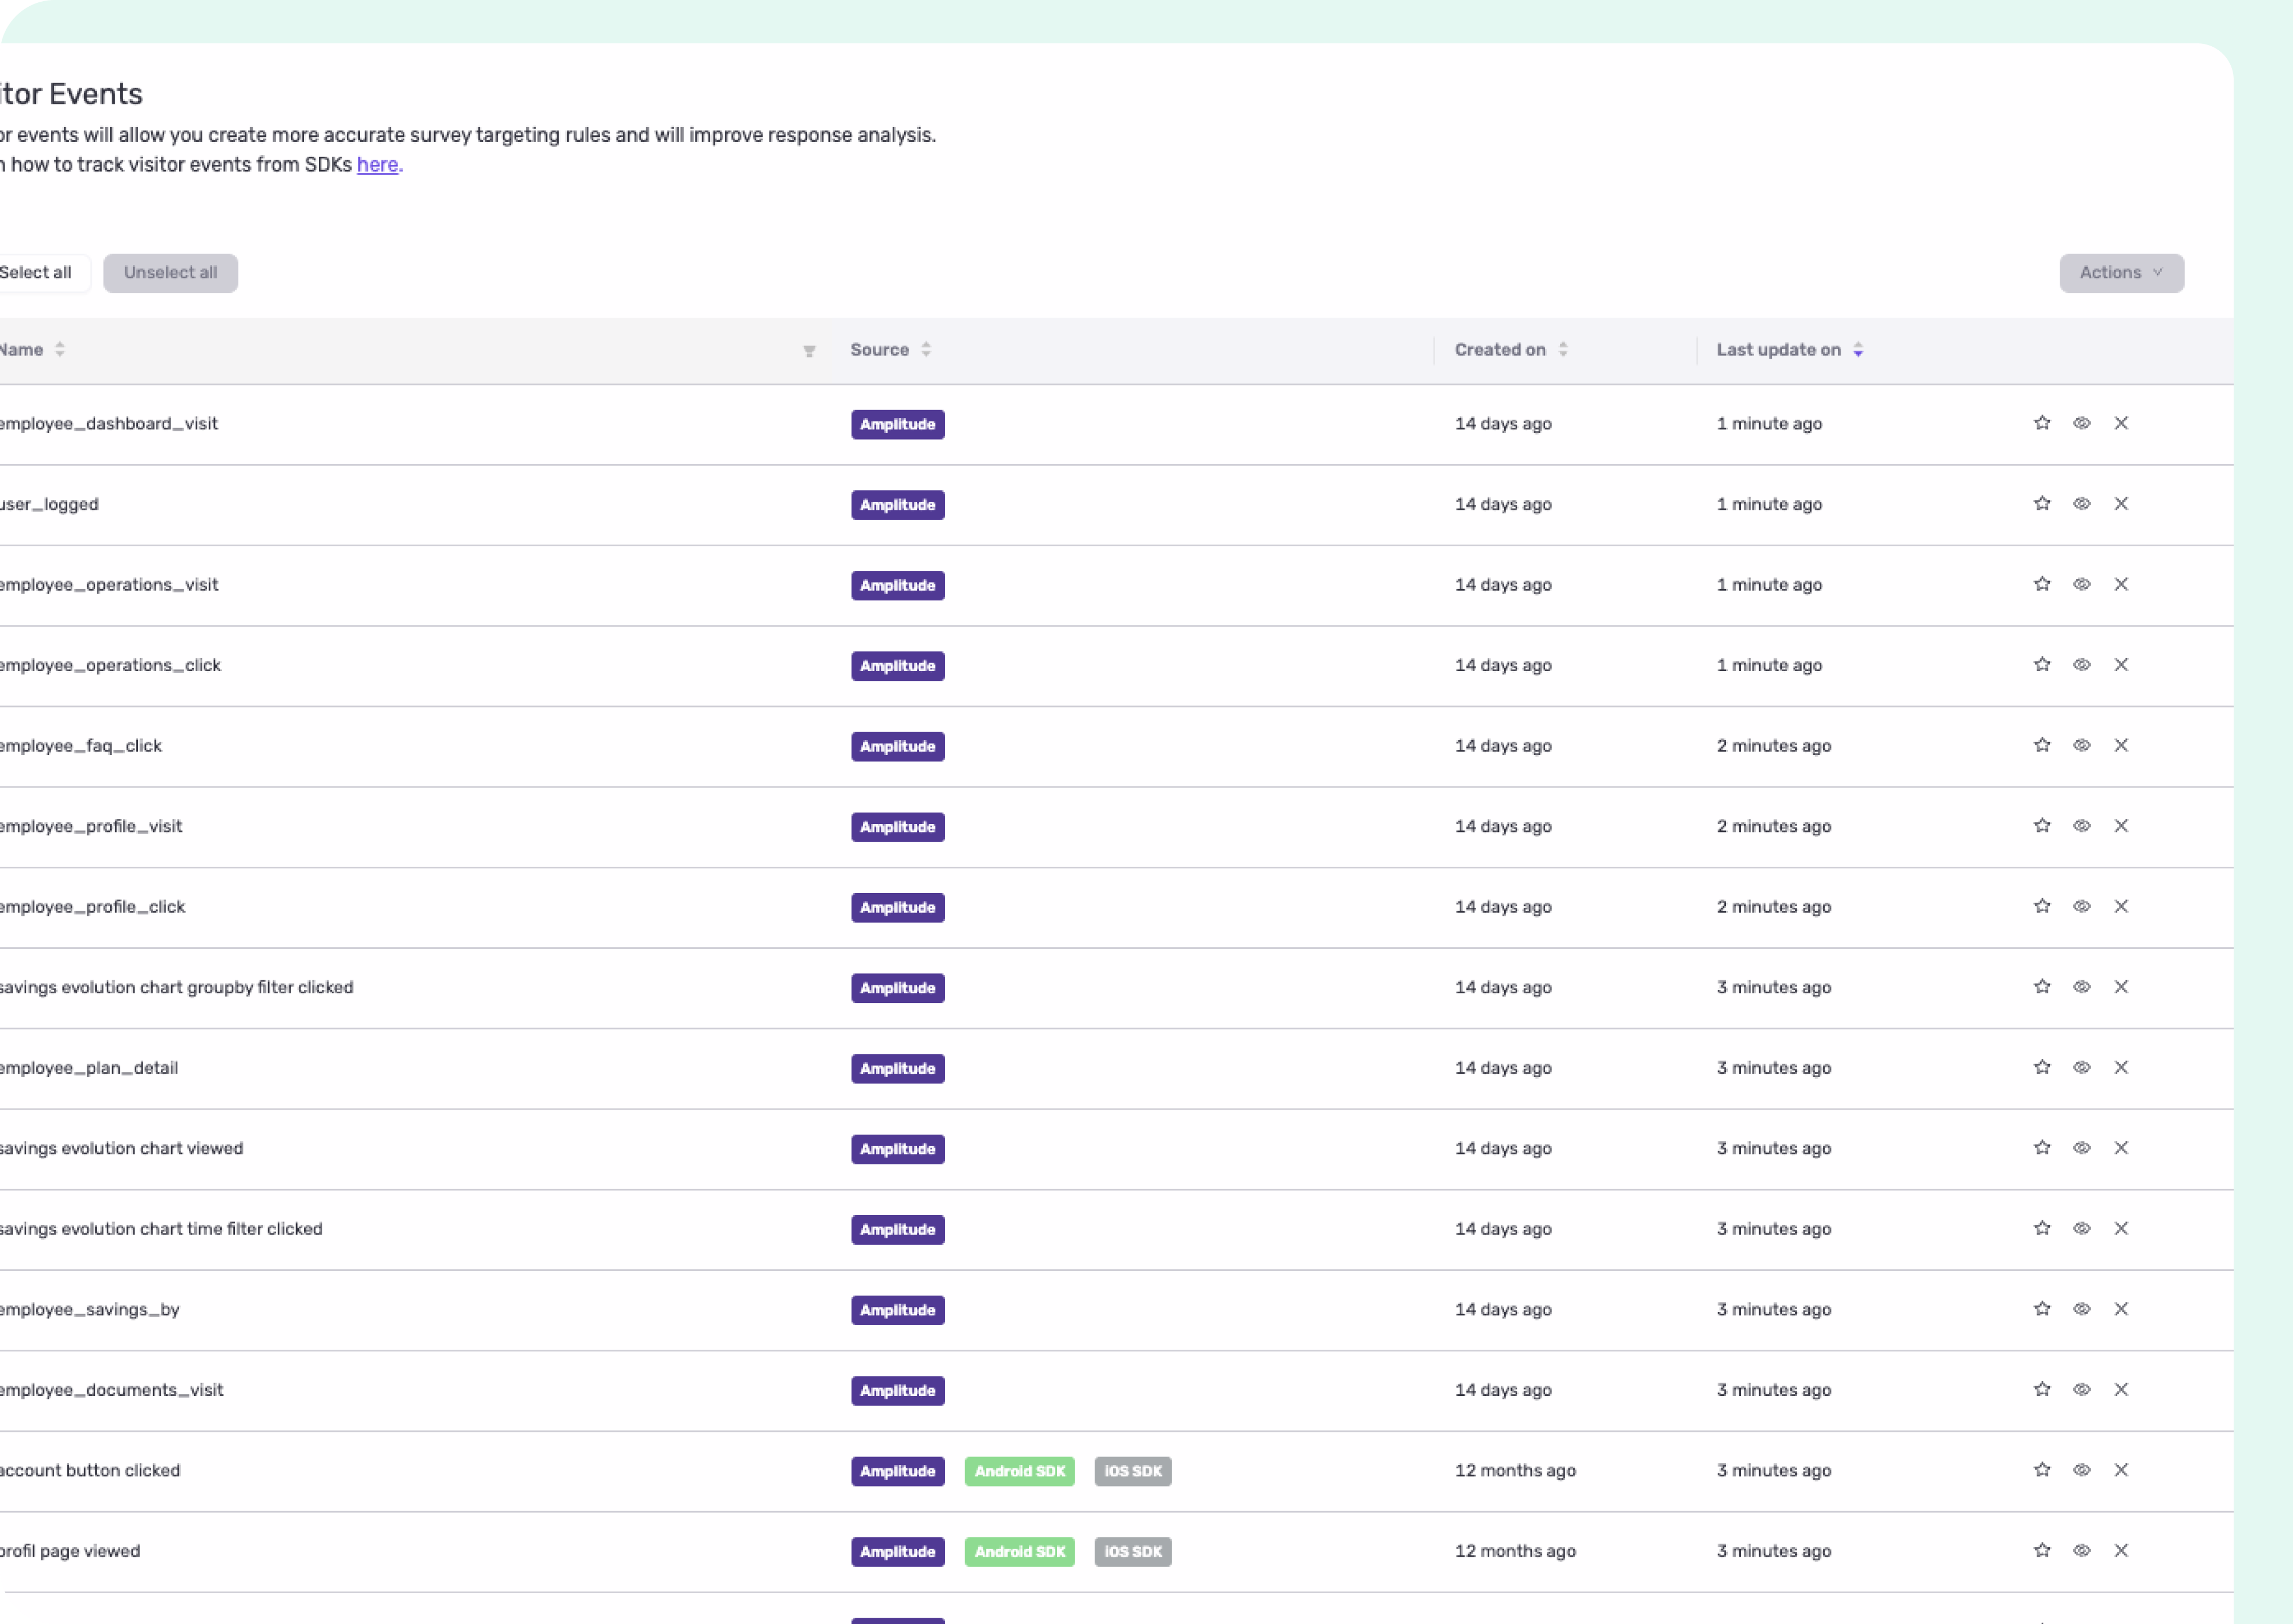Remove the employee_profile_click event
This screenshot has width=2293, height=1624.
(2122, 906)
